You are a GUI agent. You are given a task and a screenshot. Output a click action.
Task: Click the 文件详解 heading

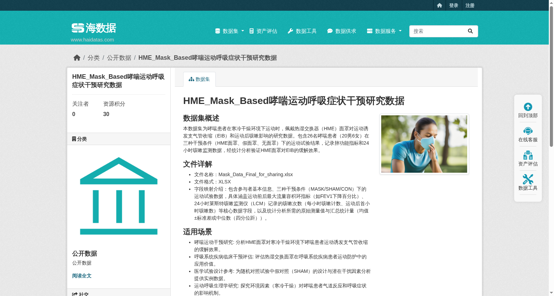(x=198, y=164)
